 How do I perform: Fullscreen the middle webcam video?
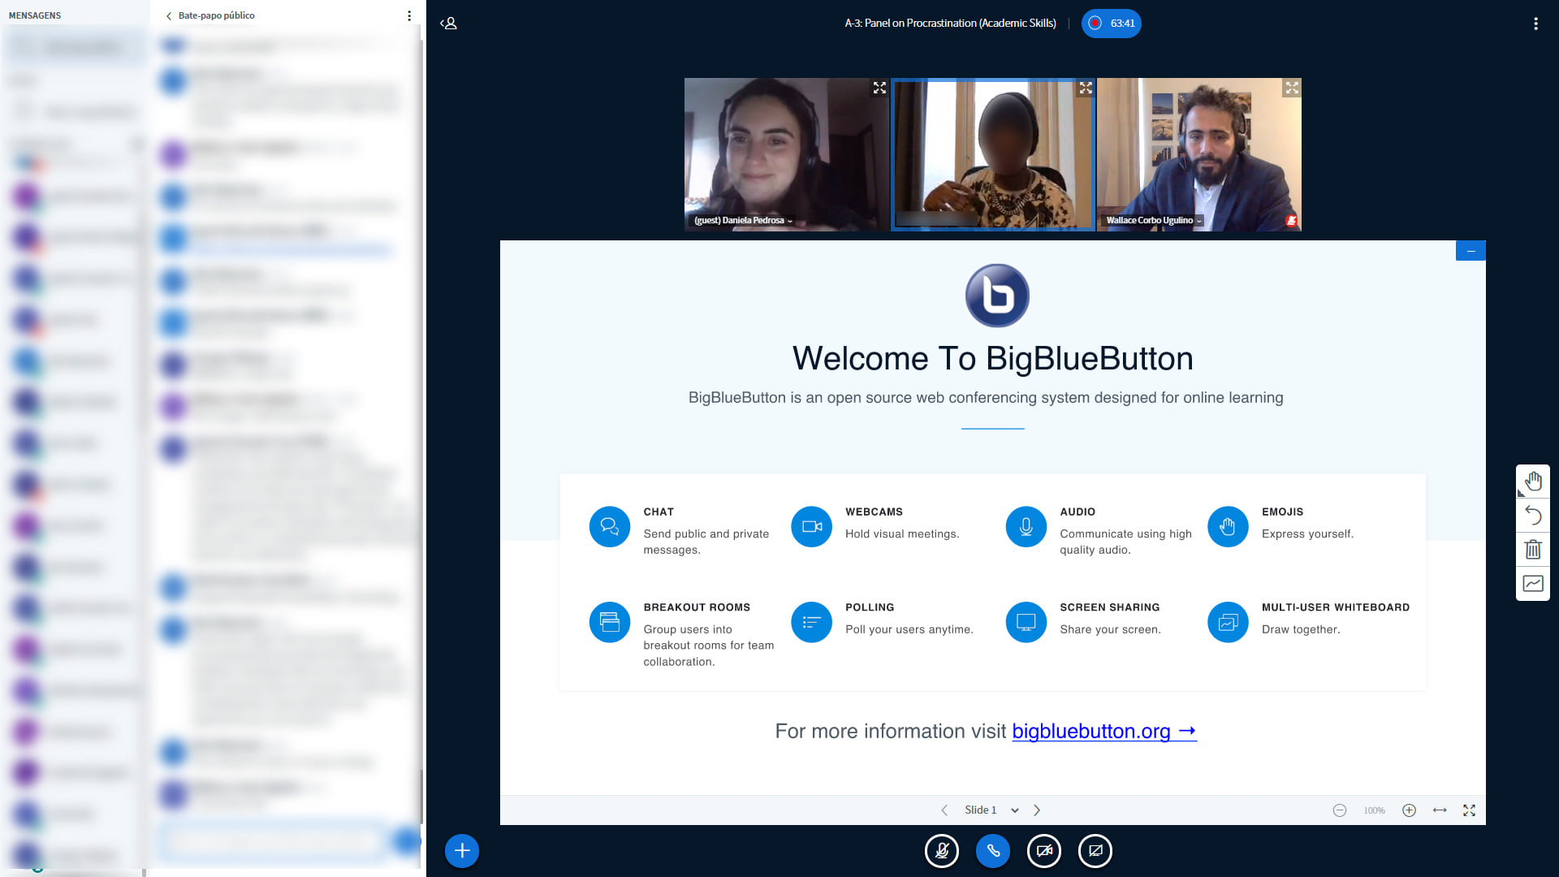tap(1086, 88)
